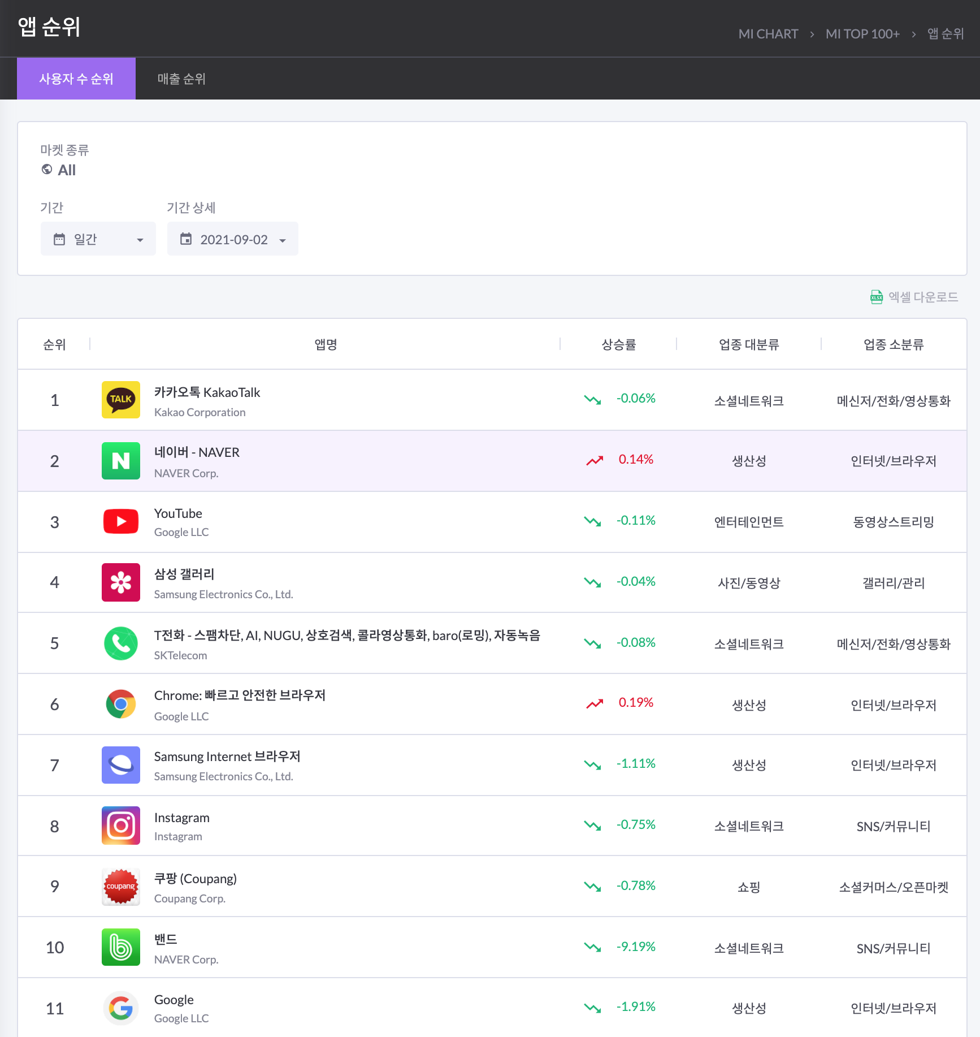Click the globe icon beside All

(x=47, y=169)
